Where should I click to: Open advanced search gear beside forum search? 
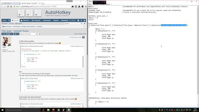85,24
